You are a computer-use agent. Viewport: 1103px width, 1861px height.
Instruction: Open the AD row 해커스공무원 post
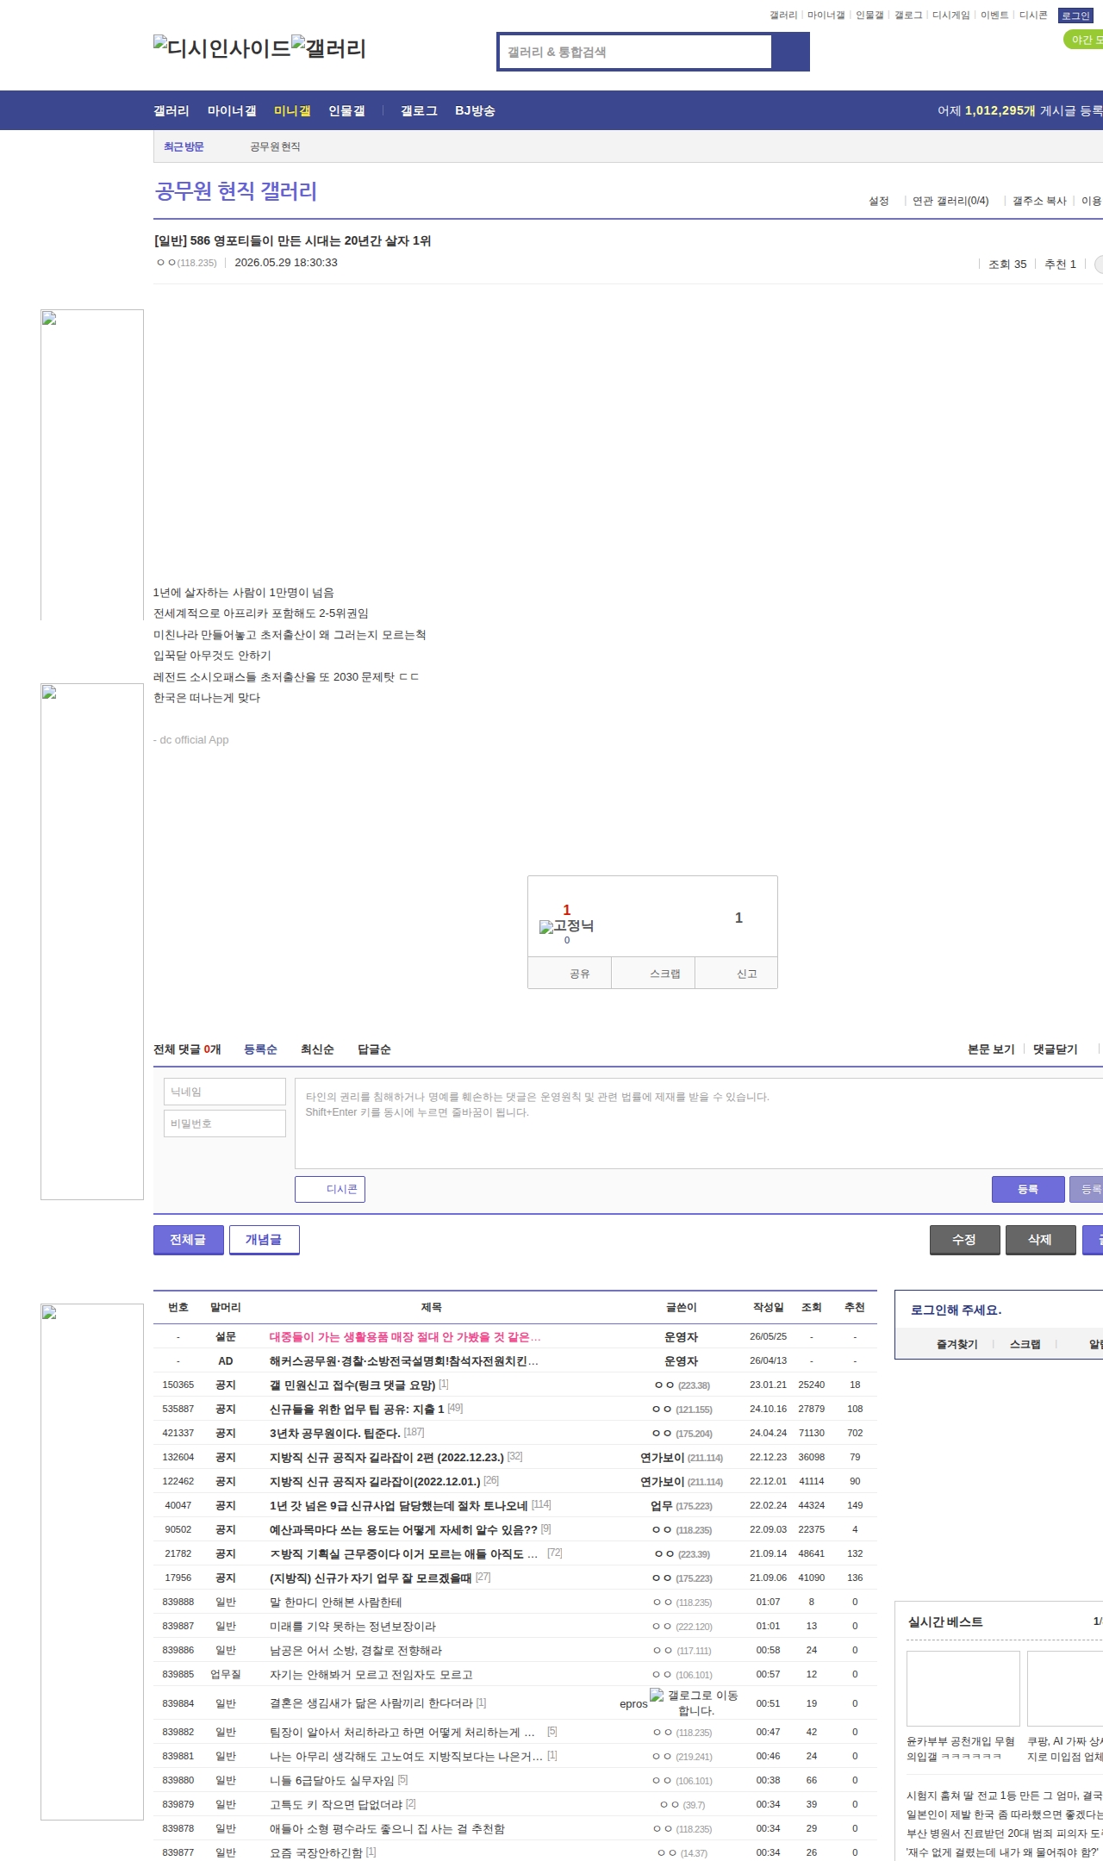click(x=403, y=1361)
